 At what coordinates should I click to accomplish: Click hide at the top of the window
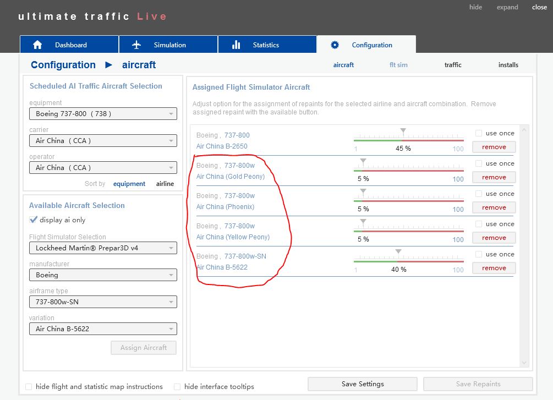point(475,7)
